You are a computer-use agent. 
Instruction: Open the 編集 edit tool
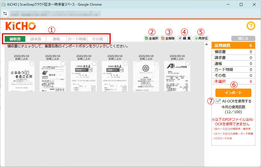coord(185,38)
